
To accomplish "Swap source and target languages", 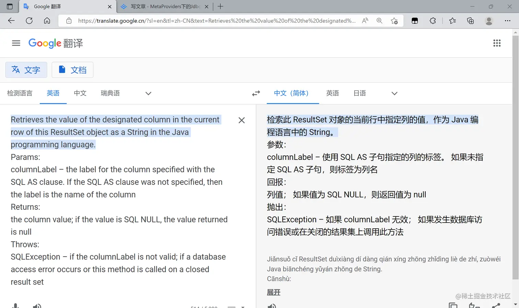I will (256, 93).
